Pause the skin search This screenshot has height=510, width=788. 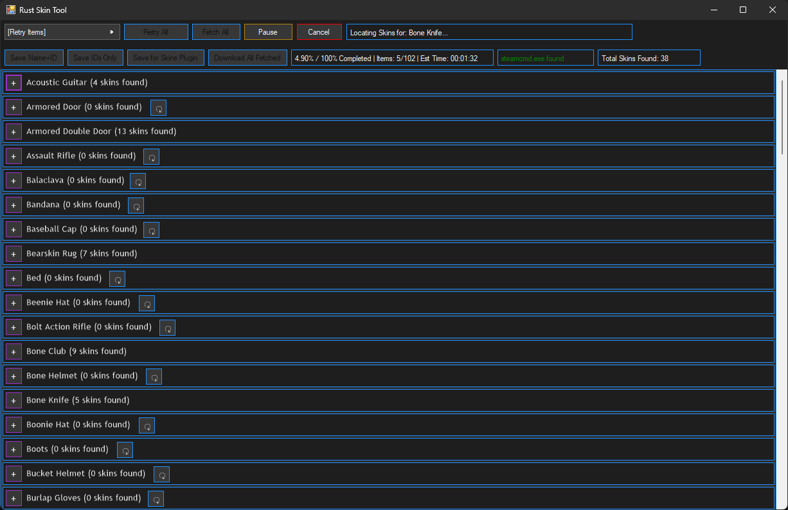click(268, 32)
